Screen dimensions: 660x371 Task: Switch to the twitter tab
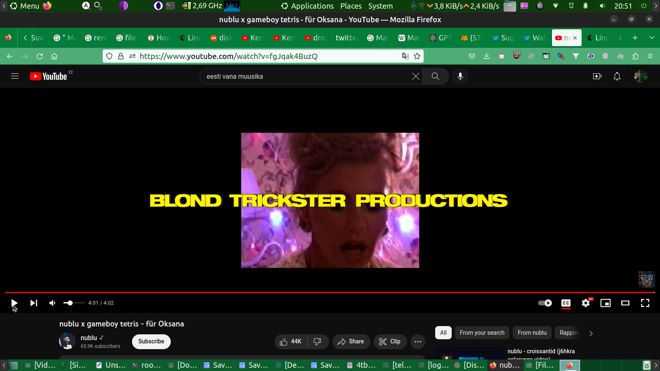[x=346, y=38]
